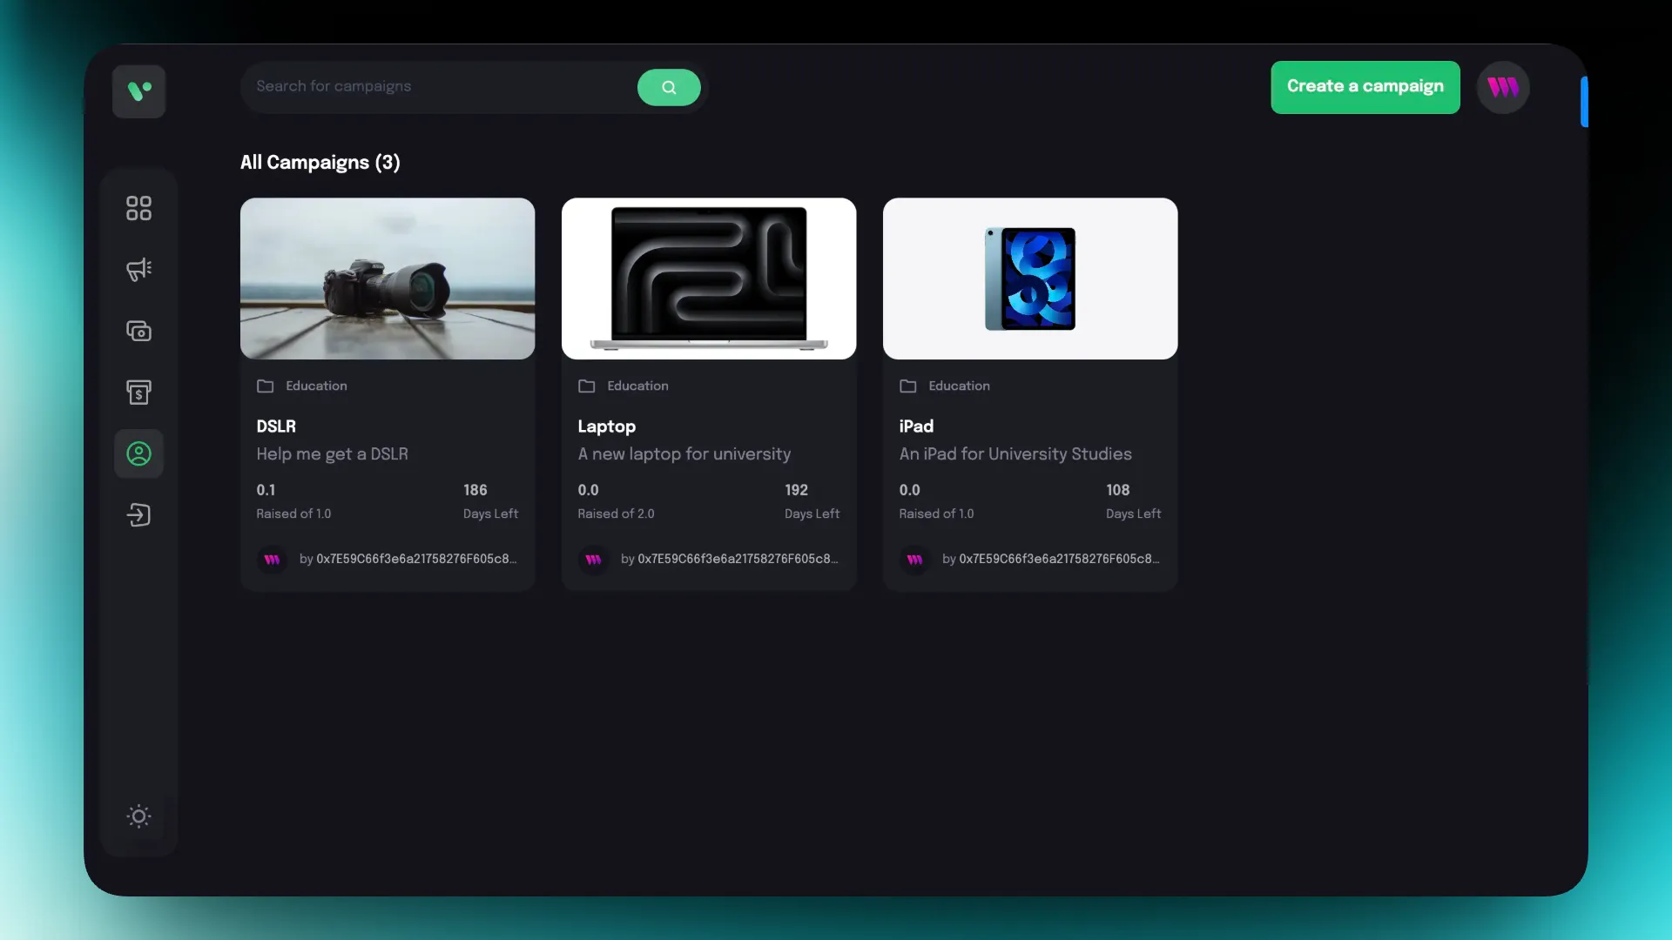Select the green logo at top left
This screenshot has height=940, width=1672.
pyautogui.click(x=138, y=91)
